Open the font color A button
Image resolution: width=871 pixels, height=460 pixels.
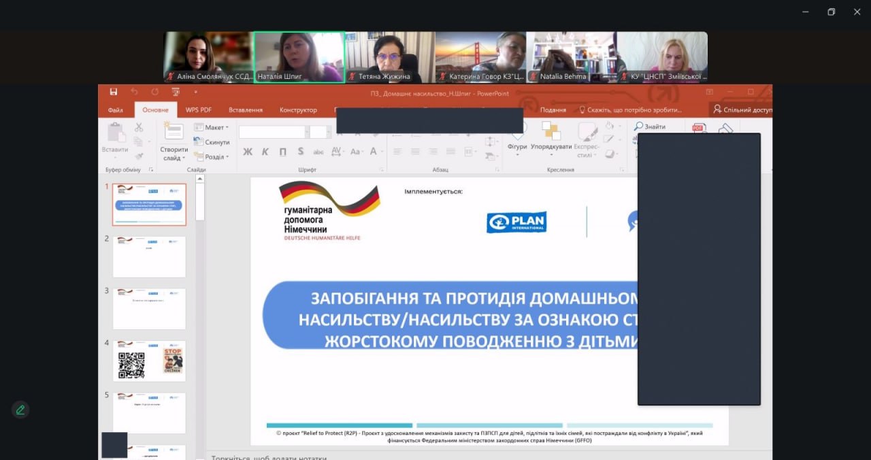(x=374, y=152)
